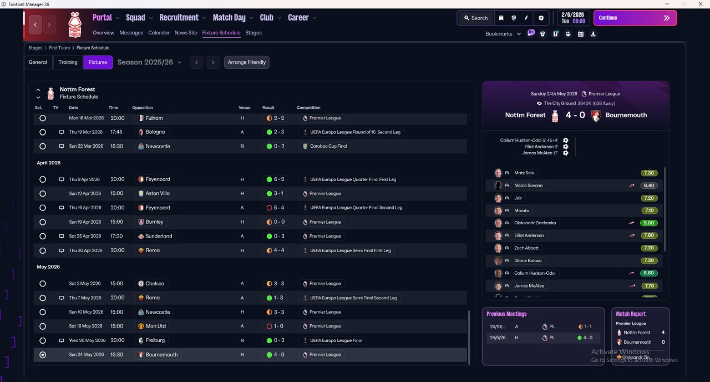The height and width of the screenshot is (382, 710).
Task: Click the TV icon on the Freiburg fixture row
Action: 62,340
